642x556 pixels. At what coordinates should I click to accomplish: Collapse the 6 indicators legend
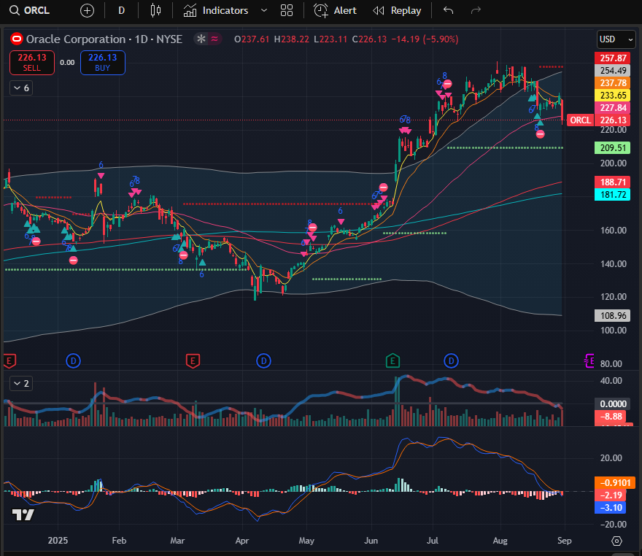click(21, 88)
